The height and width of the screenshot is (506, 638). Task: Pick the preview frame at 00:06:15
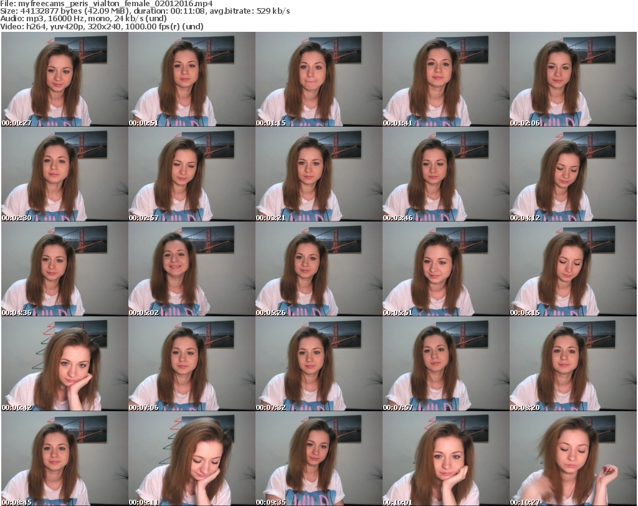[573, 269]
